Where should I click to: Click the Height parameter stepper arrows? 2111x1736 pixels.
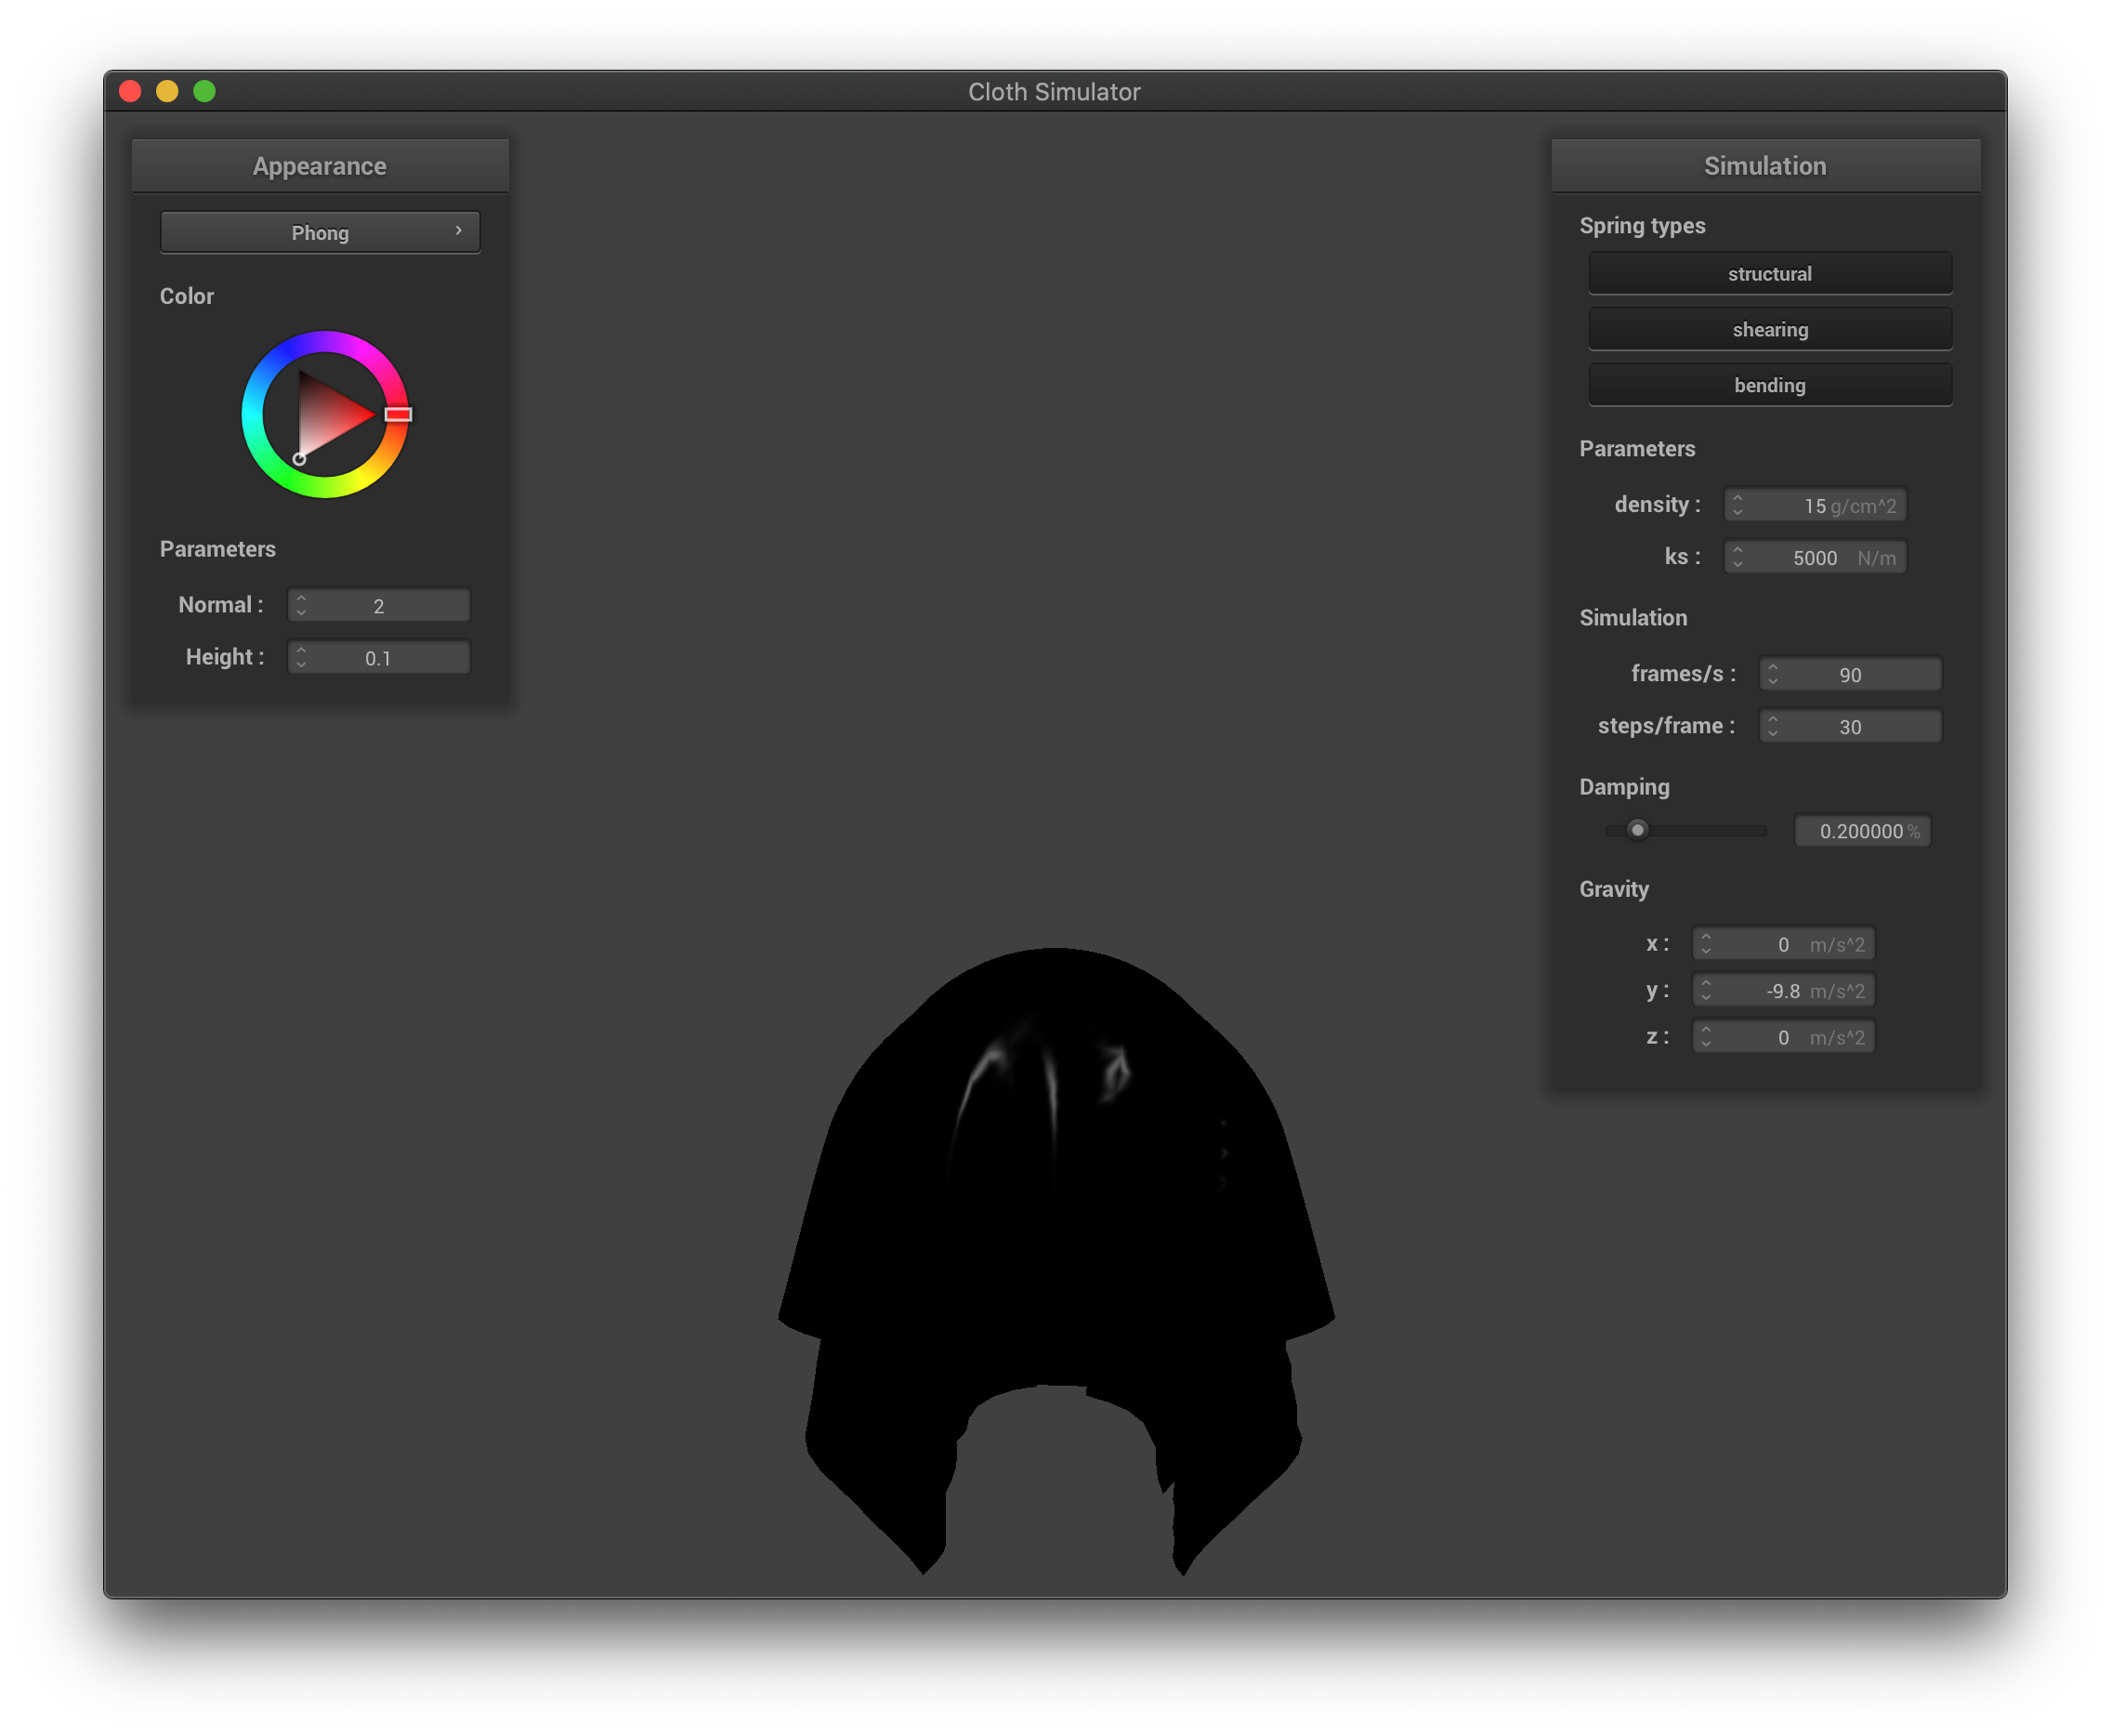[x=301, y=657]
